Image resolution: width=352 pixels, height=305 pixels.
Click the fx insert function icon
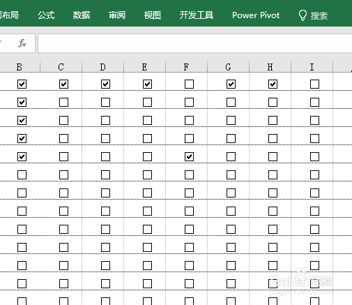coord(22,43)
